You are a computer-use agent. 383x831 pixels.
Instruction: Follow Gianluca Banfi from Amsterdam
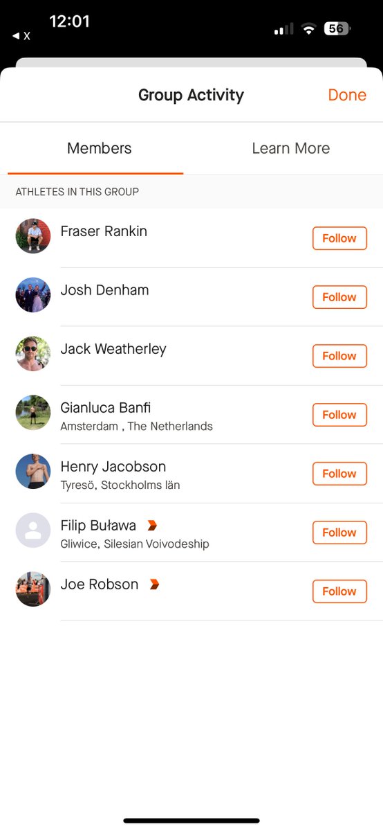pos(339,415)
